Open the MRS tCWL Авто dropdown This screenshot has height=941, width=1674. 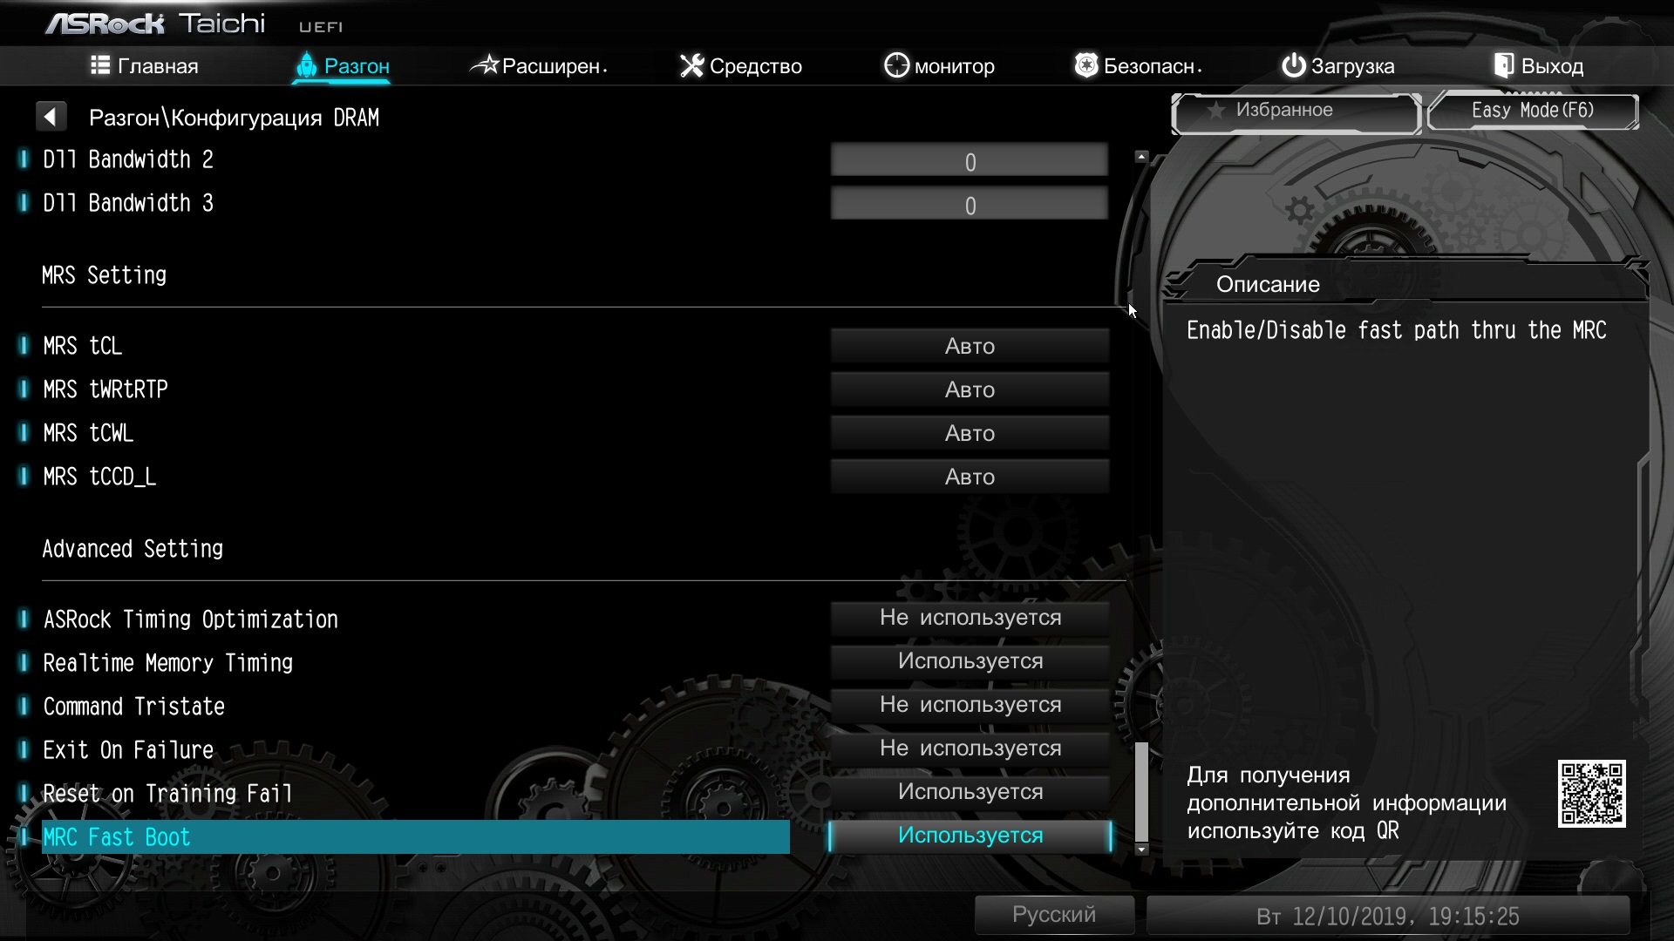[x=970, y=433]
